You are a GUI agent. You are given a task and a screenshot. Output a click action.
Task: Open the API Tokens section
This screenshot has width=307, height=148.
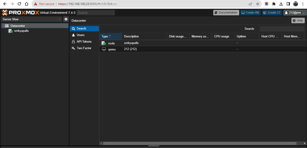tap(84, 42)
